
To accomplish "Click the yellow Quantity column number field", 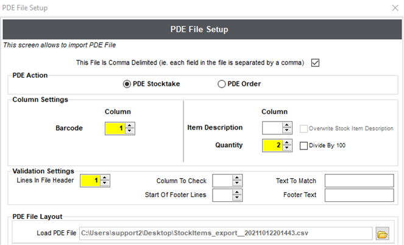I will point(272,145).
